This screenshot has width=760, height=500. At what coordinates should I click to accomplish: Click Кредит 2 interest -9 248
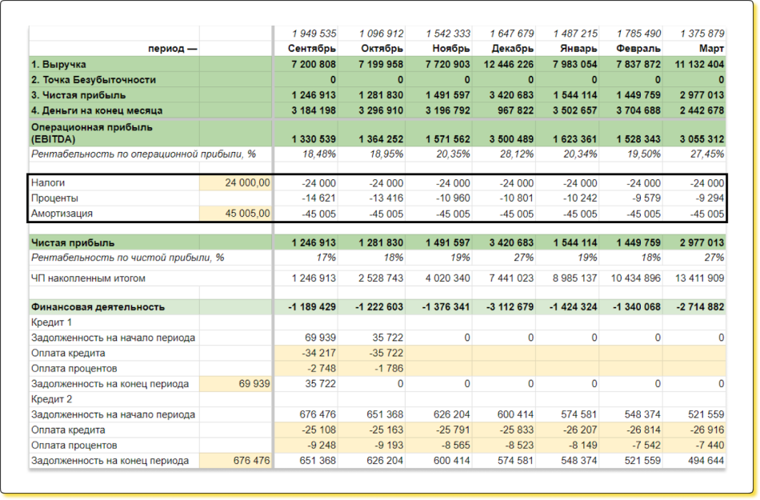pyautogui.click(x=322, y=446)
